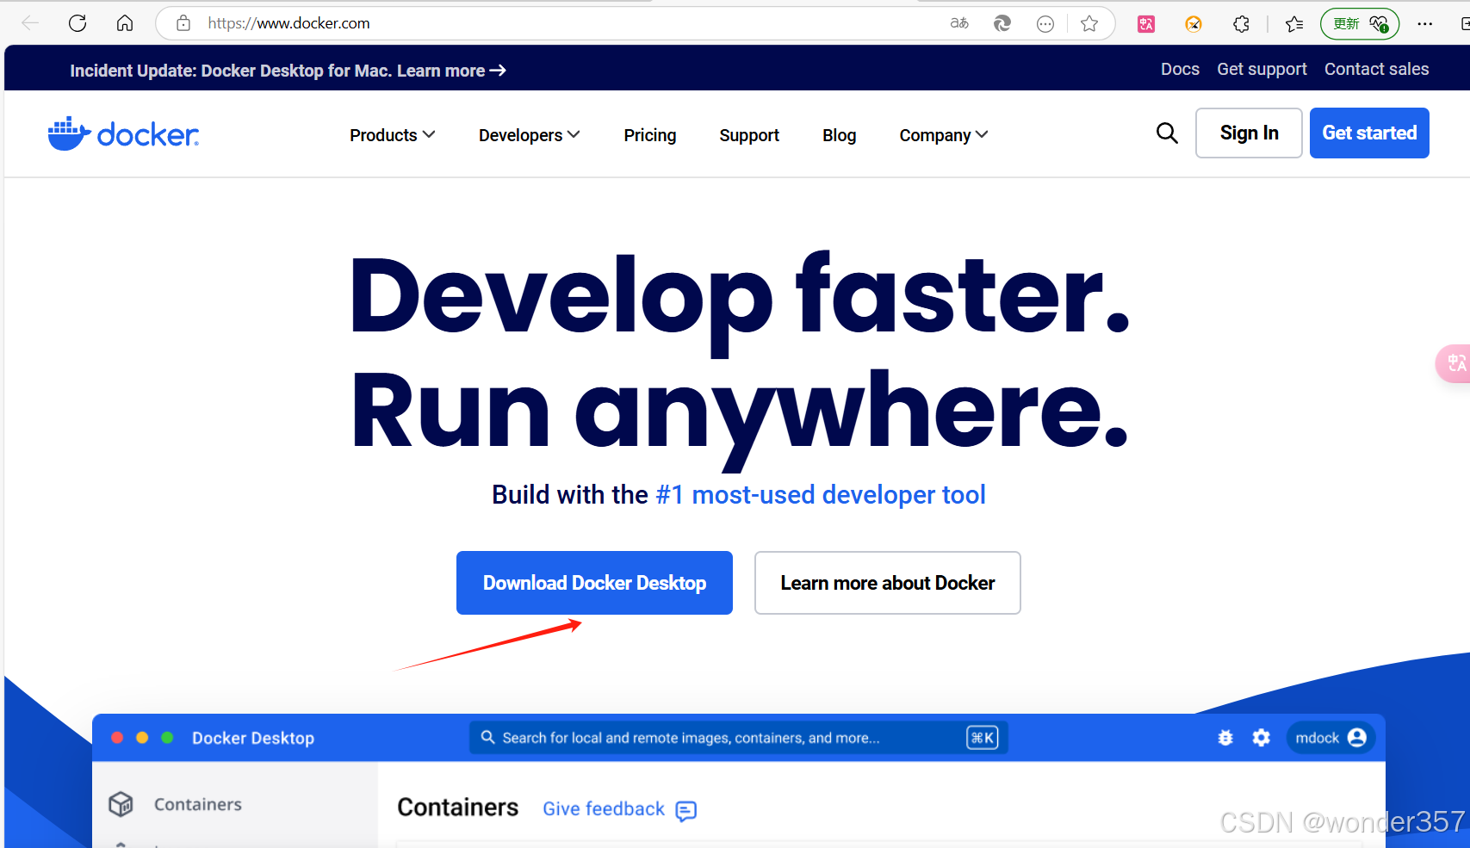Viewport: 1470px width, 848px height.
Task: Click the bug icon in Docker Desktop
Action: (1225, 738)
